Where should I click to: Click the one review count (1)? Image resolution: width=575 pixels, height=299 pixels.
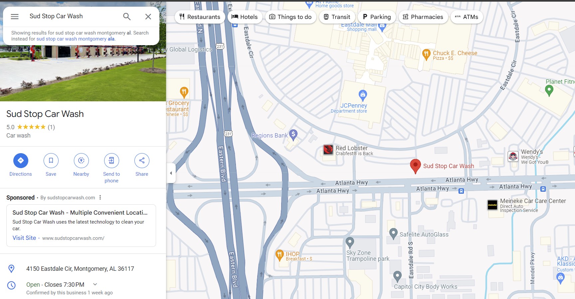pos(51,127)
